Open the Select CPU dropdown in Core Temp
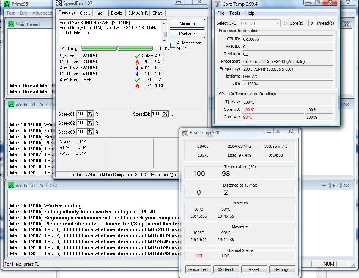The width and height of the screenshot is (359, 278). tap(277, 24)
